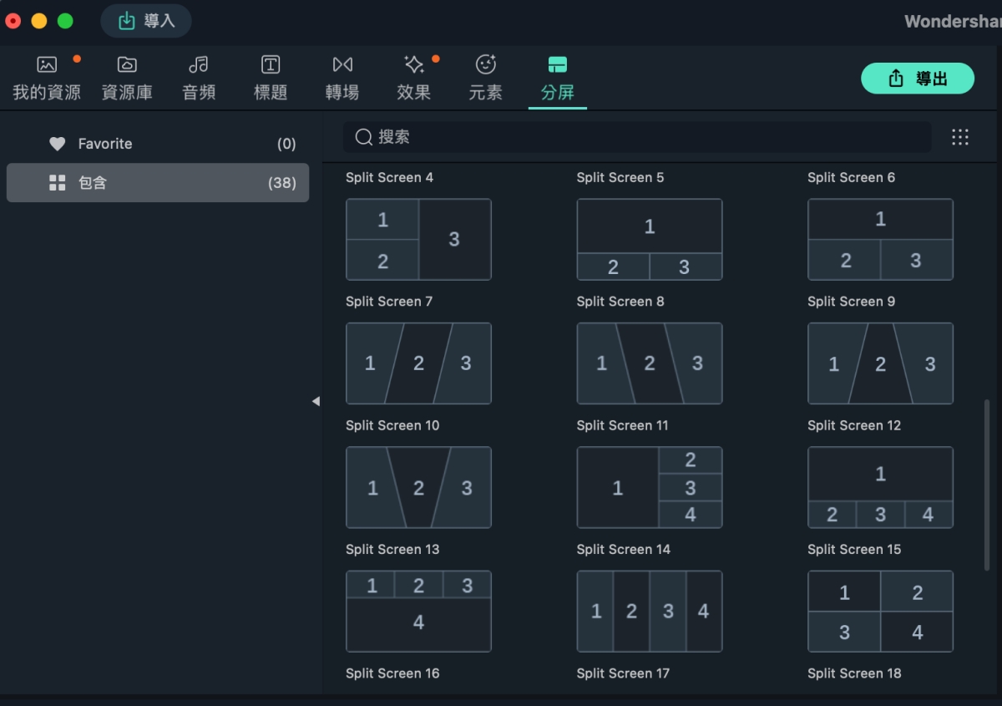Pick the Split Screen 11 layout thumbnail
The height and width of the screenshot is (706, 1002).
pos(650,487)
